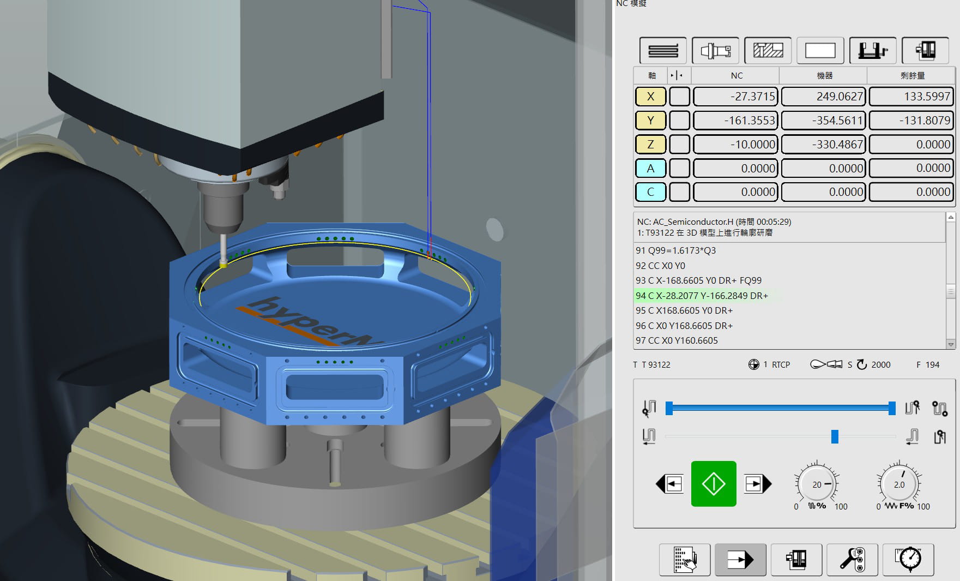Click the start-point marker icon left of blue range bar
This screenshot has width=960, height=581.
pos(649,408)
